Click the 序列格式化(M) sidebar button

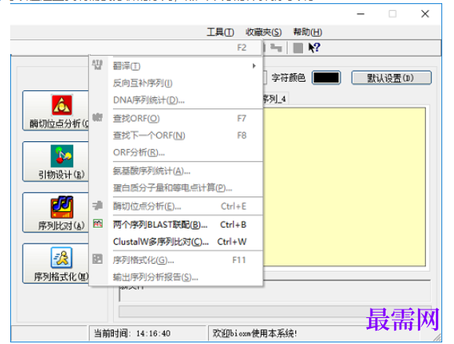point(56,264)
